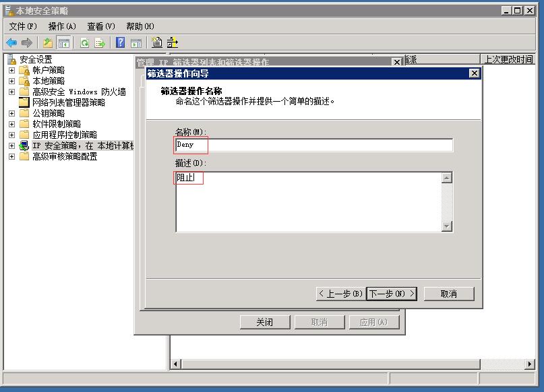Click the Create IP Security Policy icon
Viewport: 544px width, 392px height.
click(156, 42)
